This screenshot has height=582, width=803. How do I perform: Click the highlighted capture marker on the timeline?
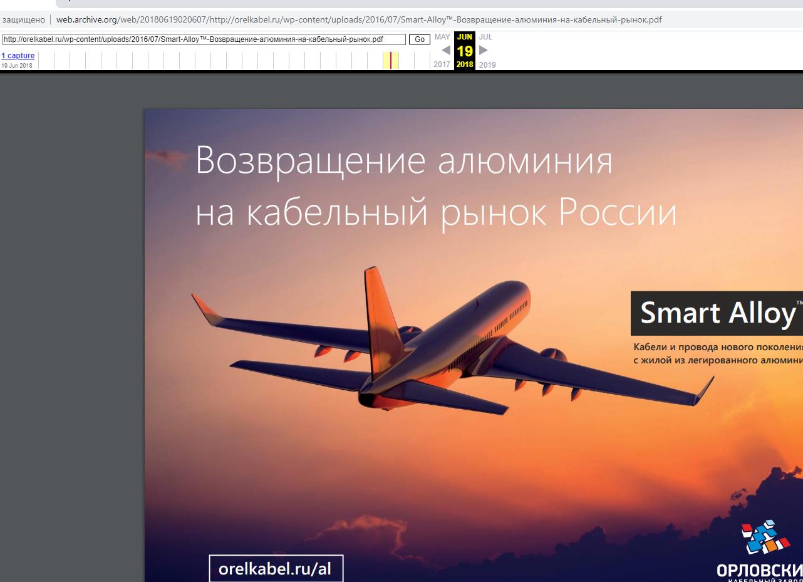pos(391,61)
